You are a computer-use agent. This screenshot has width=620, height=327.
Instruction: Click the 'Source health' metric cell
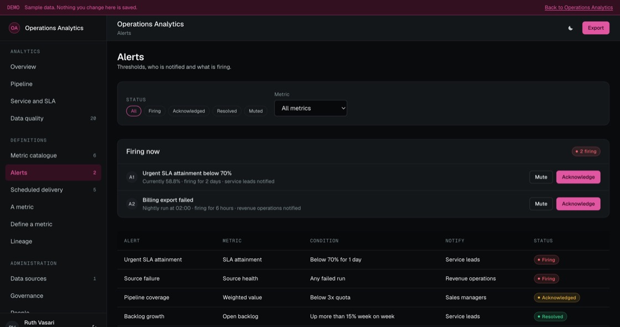tap(240, 279)
